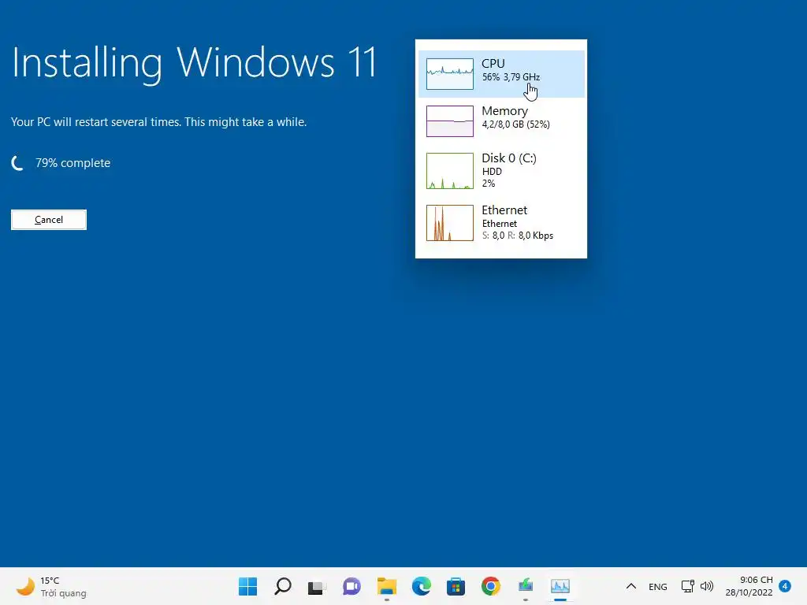The width and height of the screenshot is (807, 605).
Task: Select the CPU performance item
Action: coord(501,73)
